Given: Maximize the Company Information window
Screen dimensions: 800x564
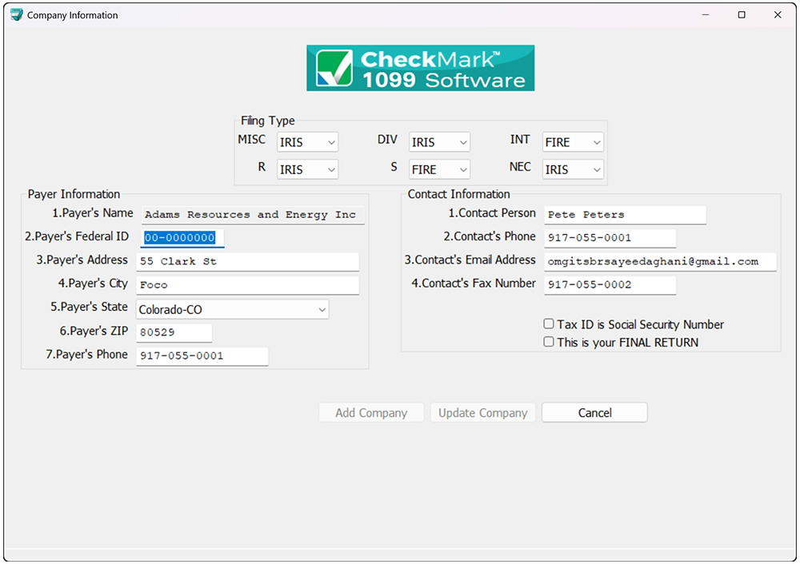Looking at the screenshot, I should point(742,14).
